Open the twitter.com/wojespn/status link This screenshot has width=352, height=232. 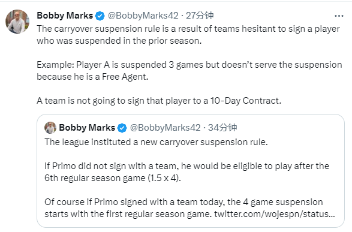click(275, 214)
